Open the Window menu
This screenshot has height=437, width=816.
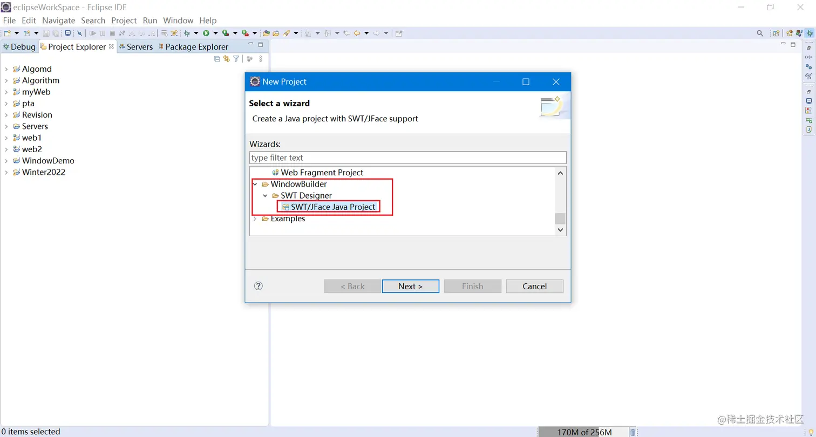[x=178, y=21]
